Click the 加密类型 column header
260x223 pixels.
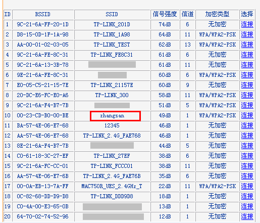(x=217, y=14)
